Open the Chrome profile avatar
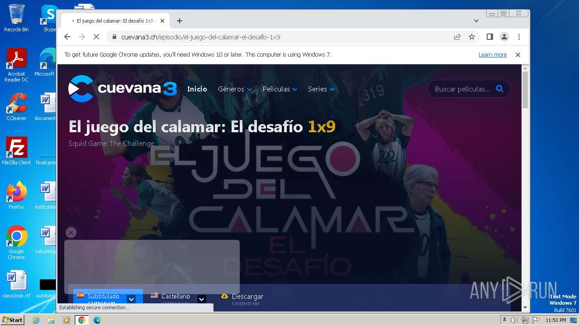This screenshot has height=326, width=579. 504,37
